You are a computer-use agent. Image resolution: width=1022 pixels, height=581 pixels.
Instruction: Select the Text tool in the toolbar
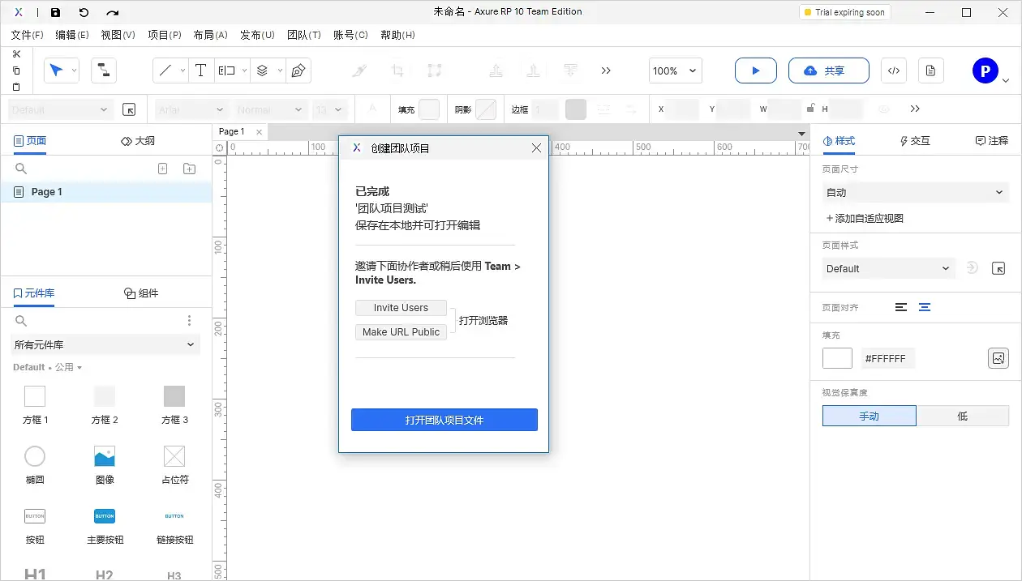[201, 70]
